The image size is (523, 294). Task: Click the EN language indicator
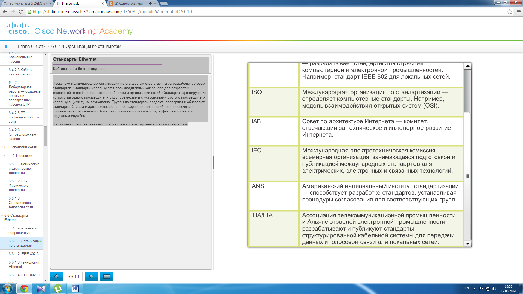467,288
